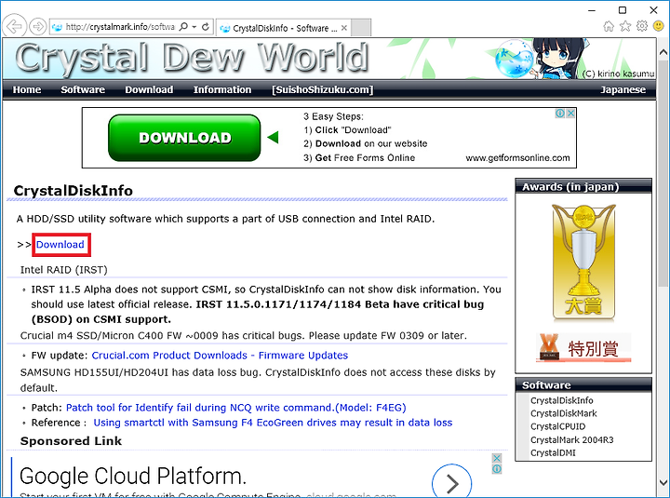The image size is (670, 498).
Task: Open the Tools gear icon
Action: [642, 26]
